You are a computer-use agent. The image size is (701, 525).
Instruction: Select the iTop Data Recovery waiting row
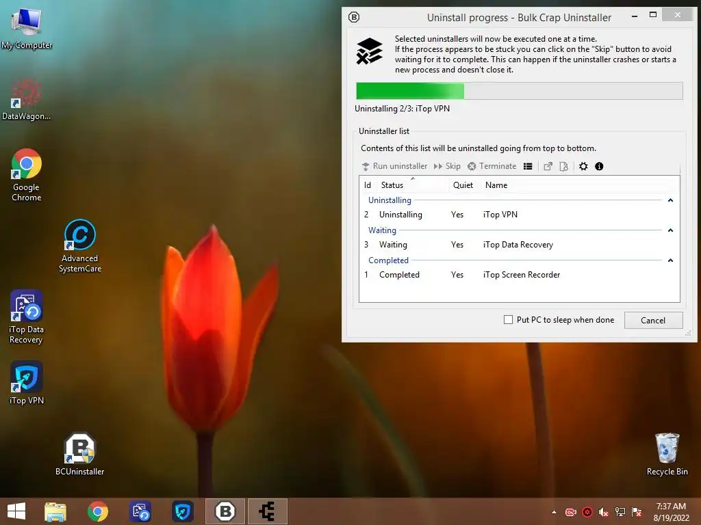pos(519,245)
